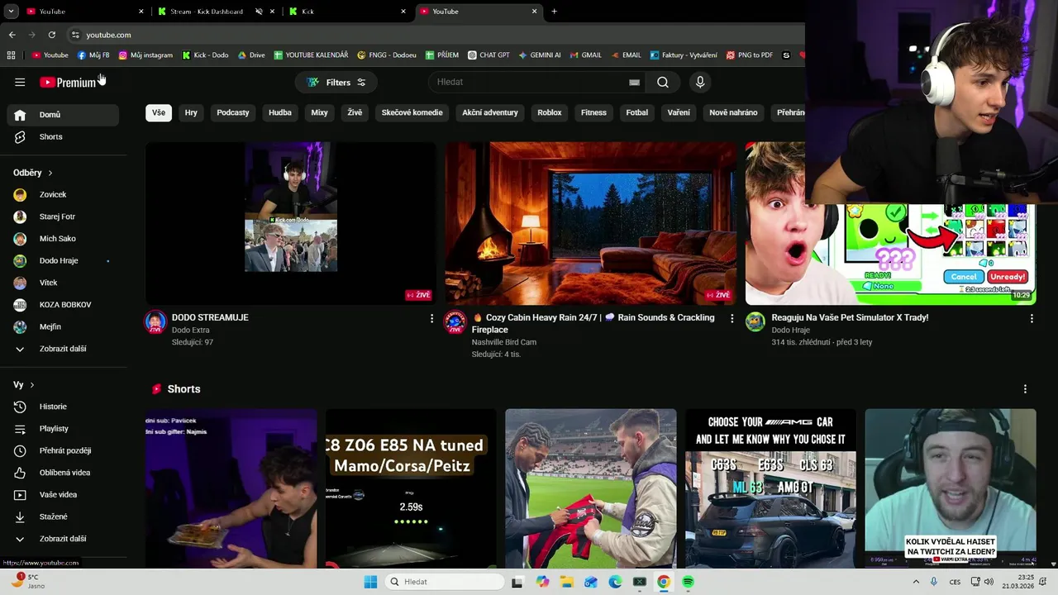Select the Vše filter chip

click(x=159, y=112)
